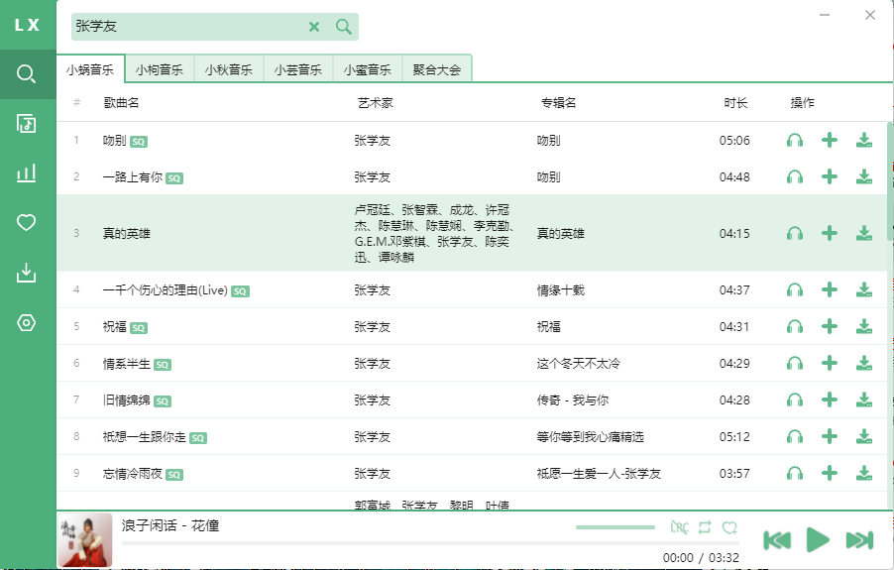Click the volume slider in player bar
The height and width of the screenshot is (570, 894).
tap(615, 527)
